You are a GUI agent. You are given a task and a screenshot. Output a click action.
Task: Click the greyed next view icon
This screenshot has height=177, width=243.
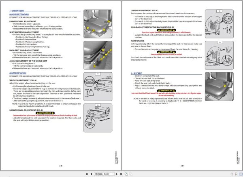coord(131,174)
